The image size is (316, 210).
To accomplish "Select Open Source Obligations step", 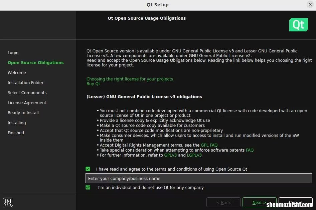I will 35,63.
